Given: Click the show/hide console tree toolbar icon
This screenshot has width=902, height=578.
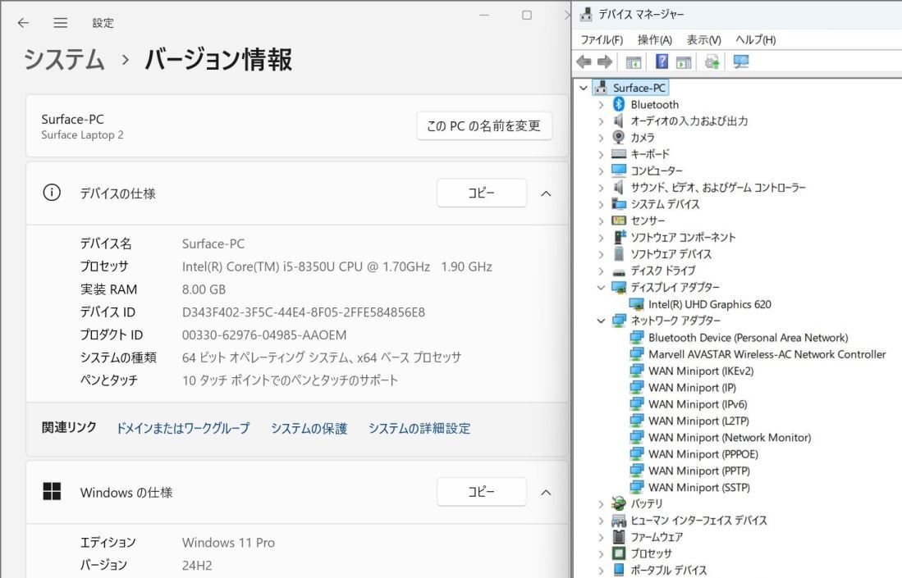Looking at the screenshot, I should [x=634, y=62].
